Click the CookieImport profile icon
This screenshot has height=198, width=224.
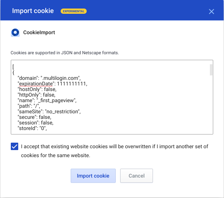tap(15, 33)
